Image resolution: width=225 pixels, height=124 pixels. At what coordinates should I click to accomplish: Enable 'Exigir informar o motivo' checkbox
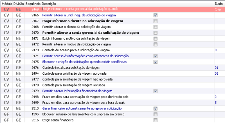(156, 38)
